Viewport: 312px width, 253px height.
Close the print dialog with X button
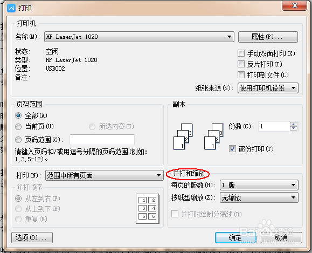[x=295, y=5]
